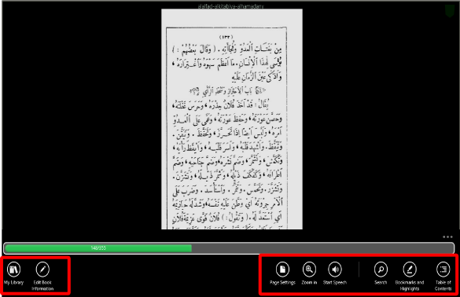Click the bookmark ribbon in top corner
The height and width of the screenshot is (297, 460).
(450, 11)
